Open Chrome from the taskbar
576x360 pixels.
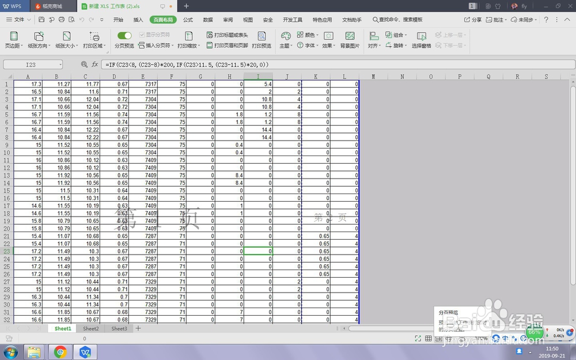[x=60, y=353]
